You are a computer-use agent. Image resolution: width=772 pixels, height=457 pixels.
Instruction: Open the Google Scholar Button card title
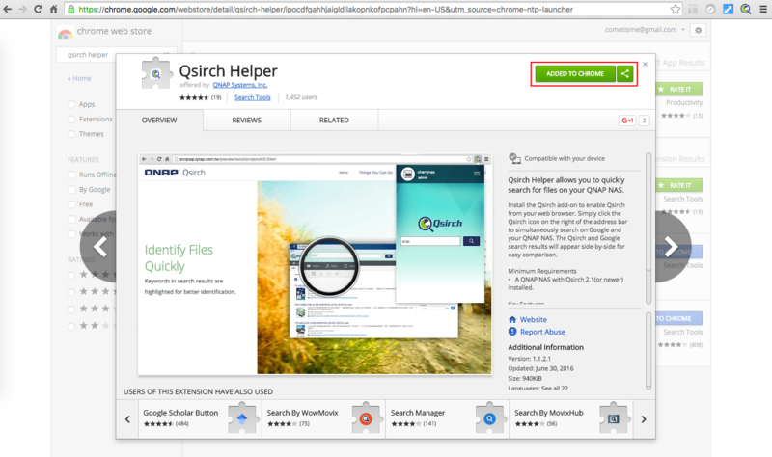(x=180, y=413)
